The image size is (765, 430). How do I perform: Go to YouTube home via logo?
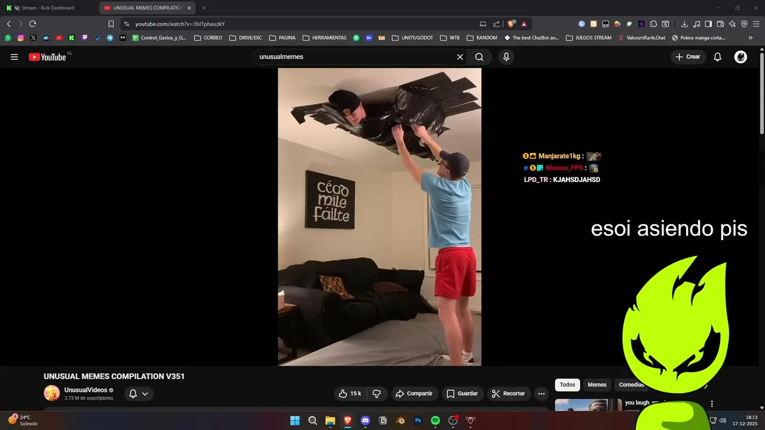[47, 57]
